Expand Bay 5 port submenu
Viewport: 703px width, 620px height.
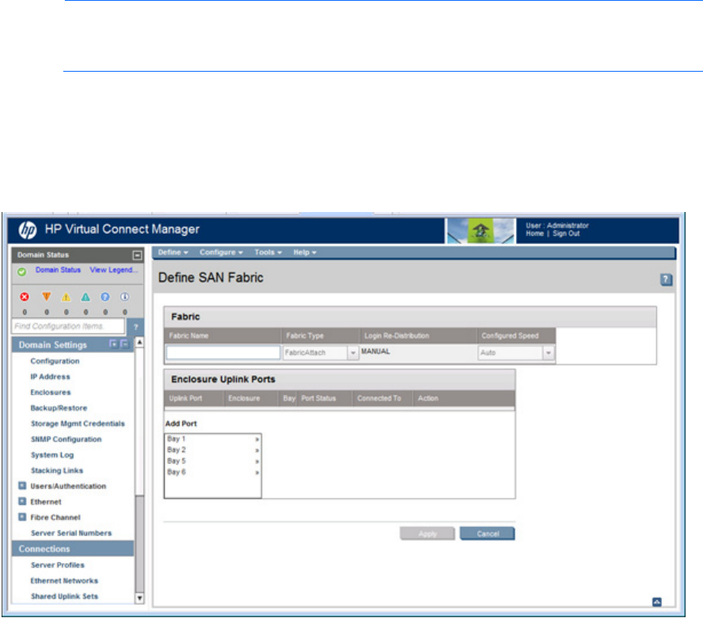[x=257, y=461]
